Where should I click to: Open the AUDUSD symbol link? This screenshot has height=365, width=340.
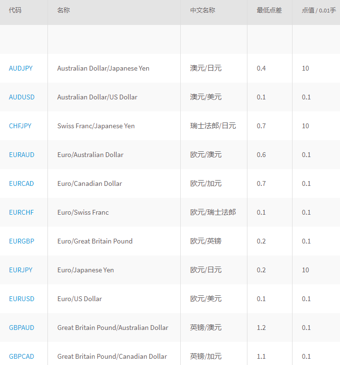(22, 97)
